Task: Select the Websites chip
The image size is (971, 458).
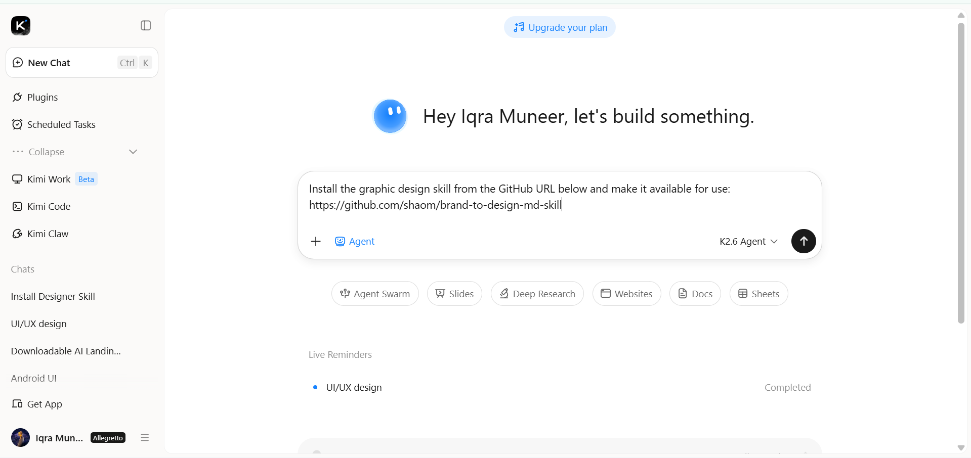Action: [x=626, y=294]
